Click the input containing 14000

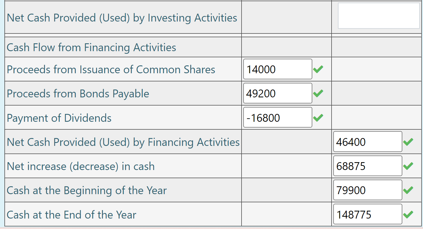point(277,69)
